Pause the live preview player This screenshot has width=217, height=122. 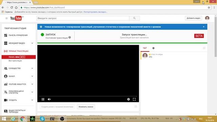pos(43,99)
